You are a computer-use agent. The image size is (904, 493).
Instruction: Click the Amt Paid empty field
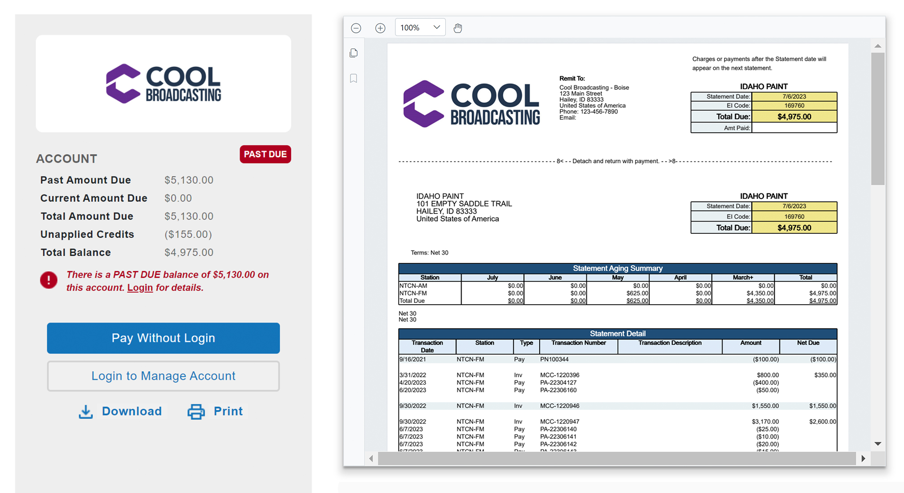[794, 128]
